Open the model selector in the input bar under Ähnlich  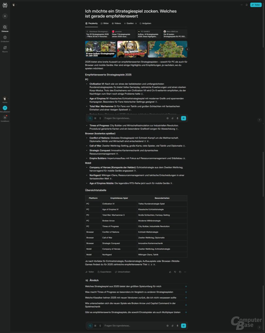pyautogui.click(x=168, y=326)
